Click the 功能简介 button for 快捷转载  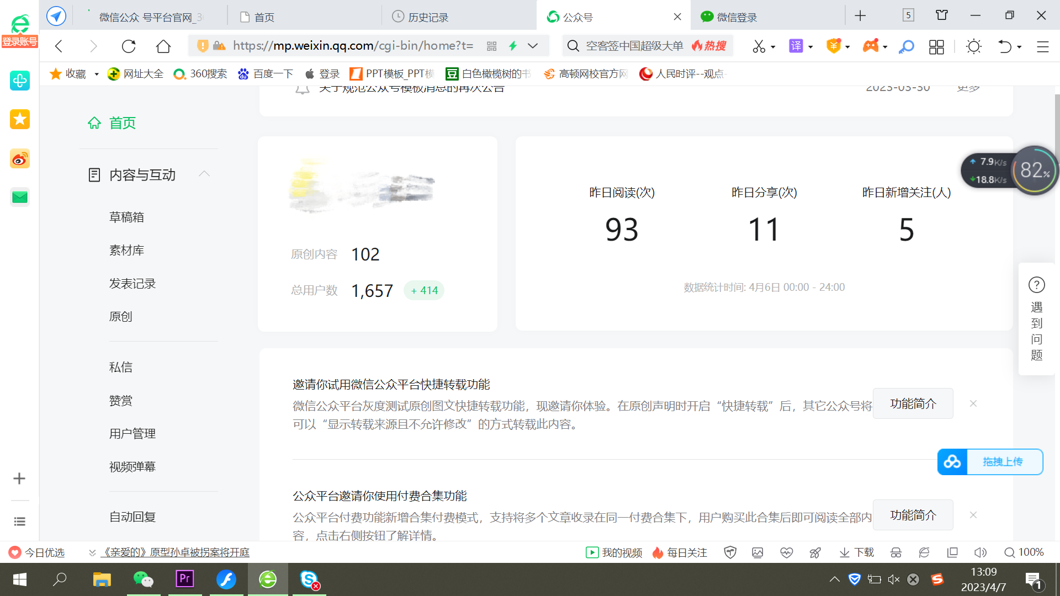click(x=913, y=403)
